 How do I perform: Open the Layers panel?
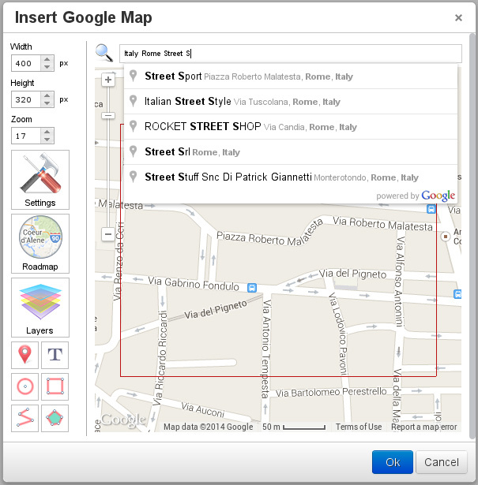pos(40,307)
